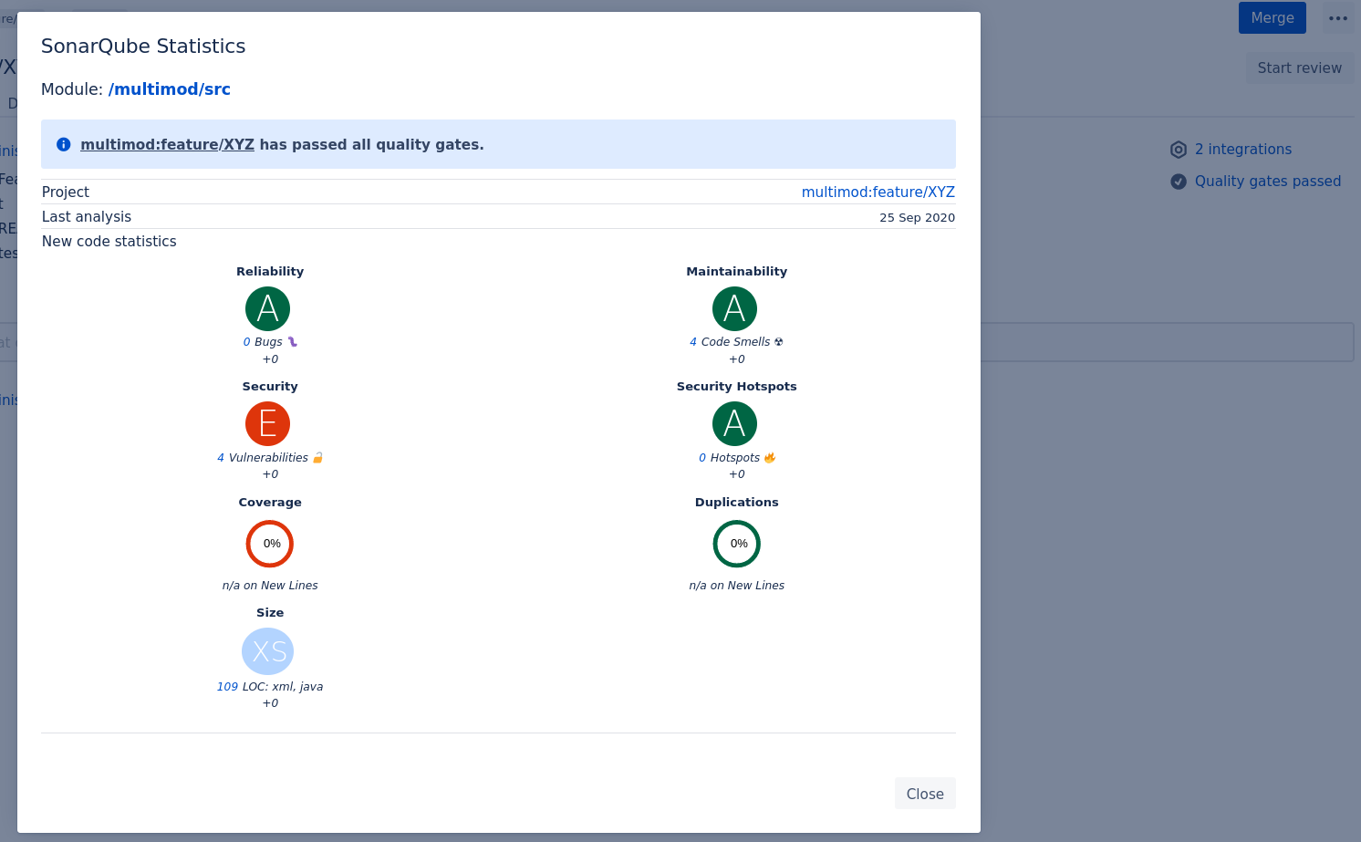1361x842 pixels.
Task: Click the Security E rating badge
Action: (x=267, y=424)
